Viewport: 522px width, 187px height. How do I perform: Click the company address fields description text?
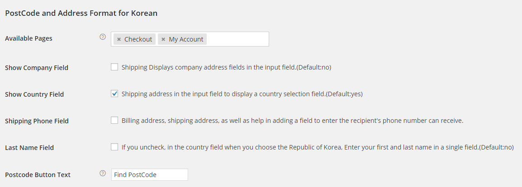click(226, 67)
